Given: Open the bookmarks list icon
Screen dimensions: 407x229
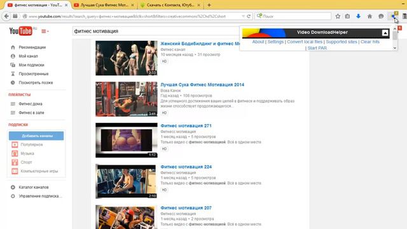Looking at the screenshot, I should [347, 16].
